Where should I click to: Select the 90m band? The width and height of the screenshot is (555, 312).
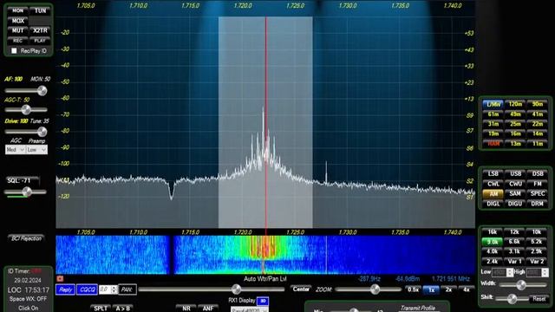coord(538,104)
